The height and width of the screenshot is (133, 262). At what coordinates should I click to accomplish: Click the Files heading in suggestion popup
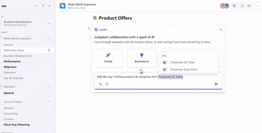point(164,56)
